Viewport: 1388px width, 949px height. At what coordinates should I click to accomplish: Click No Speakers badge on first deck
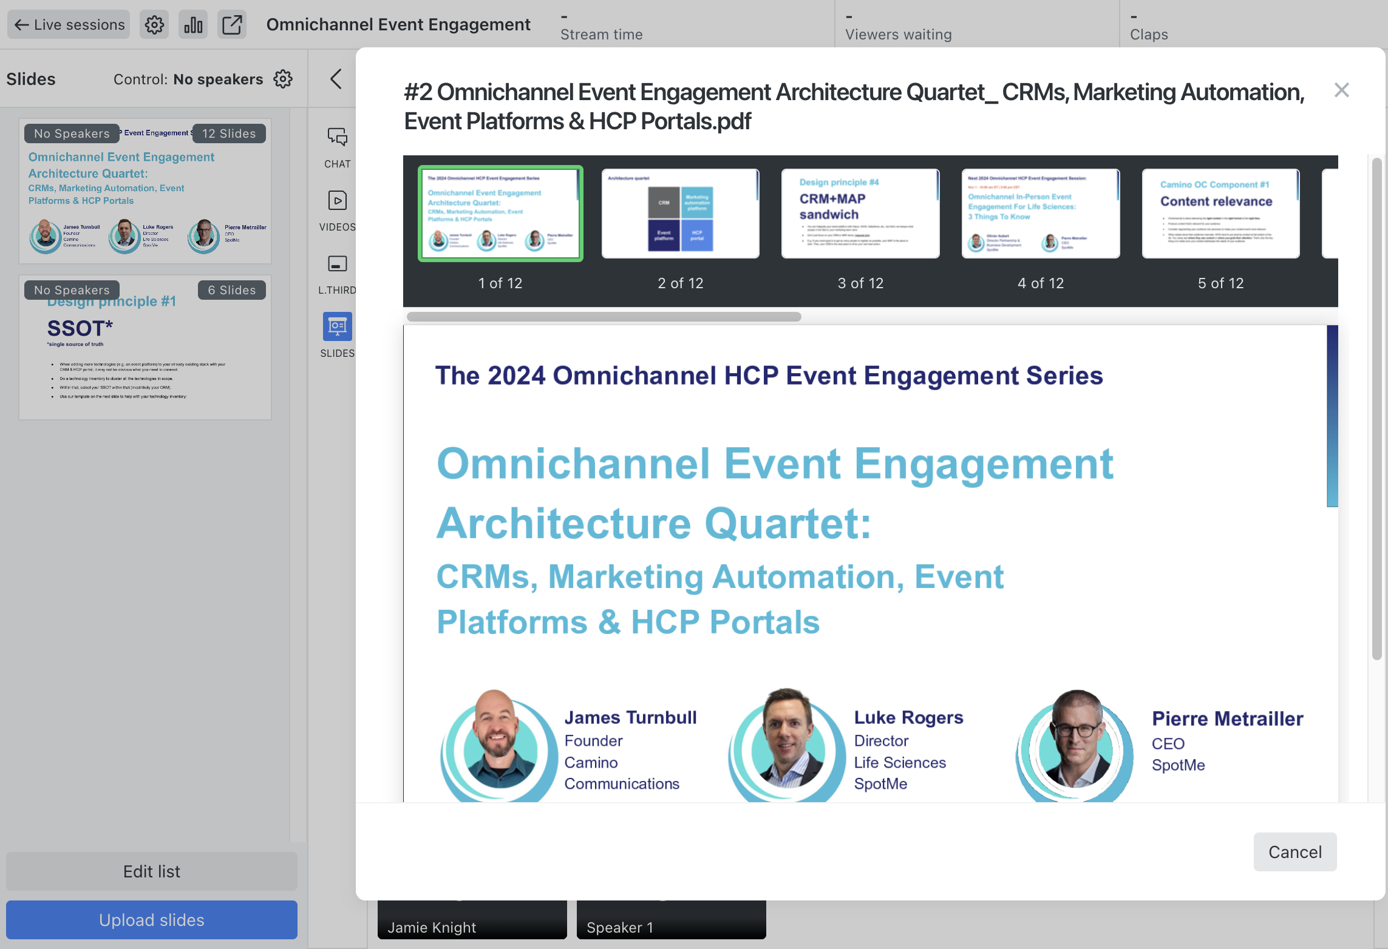click(x=72, y=133)
